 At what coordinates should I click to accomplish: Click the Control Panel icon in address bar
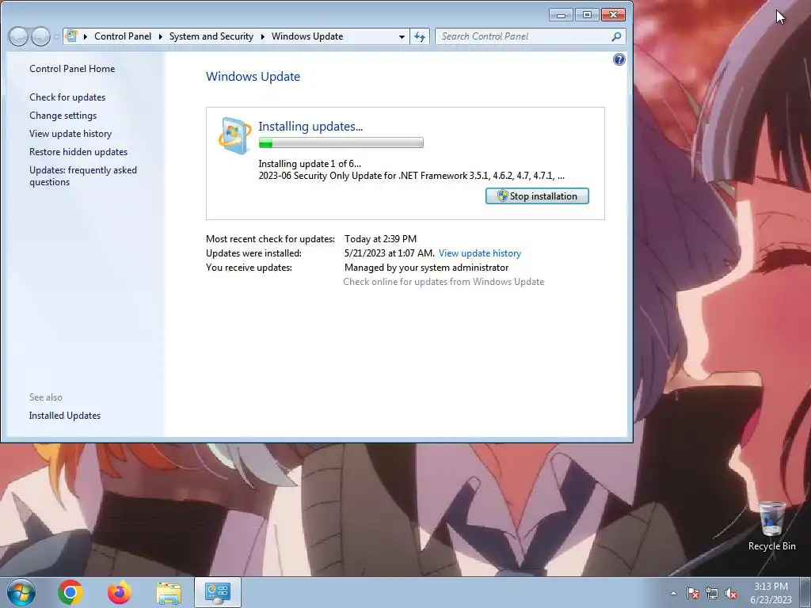tap(72, 36)
